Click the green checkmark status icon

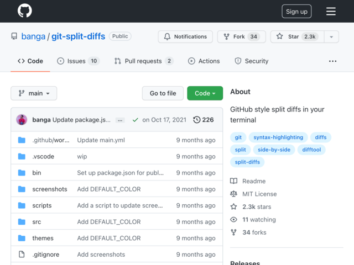click(135, 120)
